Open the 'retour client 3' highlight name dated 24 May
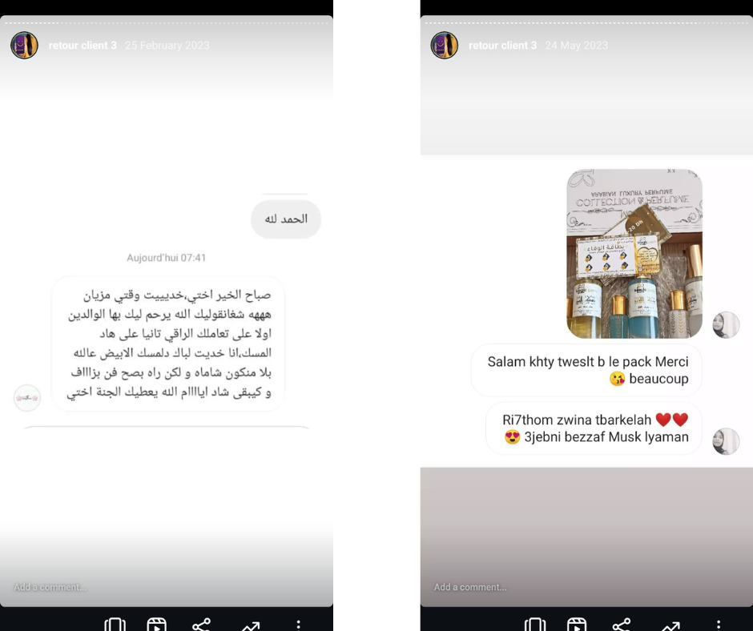 503,45
